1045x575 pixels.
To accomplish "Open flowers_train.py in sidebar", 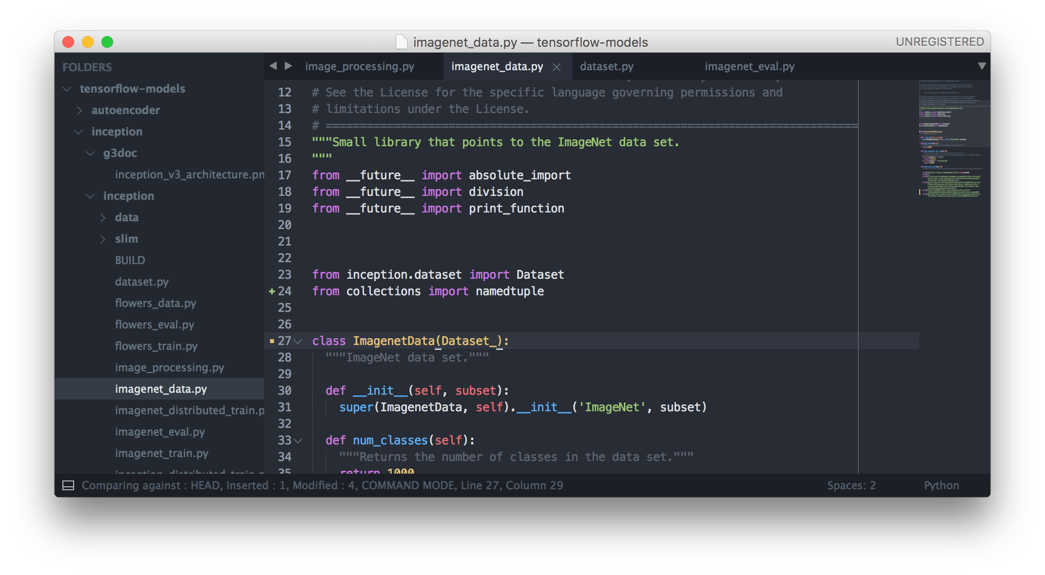I will click(x=156, y=346).
